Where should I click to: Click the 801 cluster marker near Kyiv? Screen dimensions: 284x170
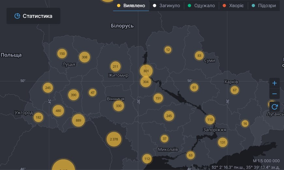(146, 71)
